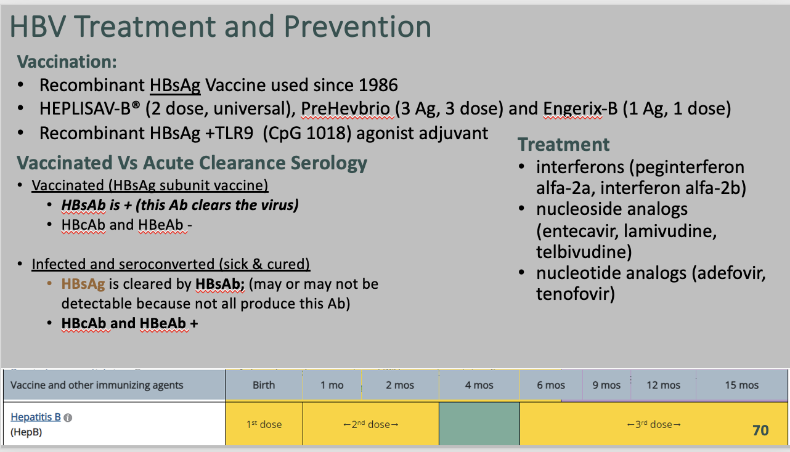Click the 'Vaccination:' heading

point(67,62)
